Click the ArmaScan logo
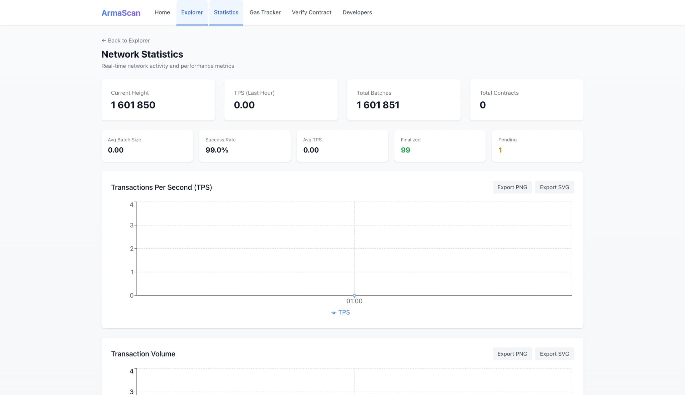This screenshot has height=395, width=685. pos(121,13)
